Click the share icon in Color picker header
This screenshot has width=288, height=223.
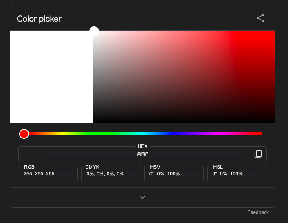pyautogui.click(x=260, y=18)
